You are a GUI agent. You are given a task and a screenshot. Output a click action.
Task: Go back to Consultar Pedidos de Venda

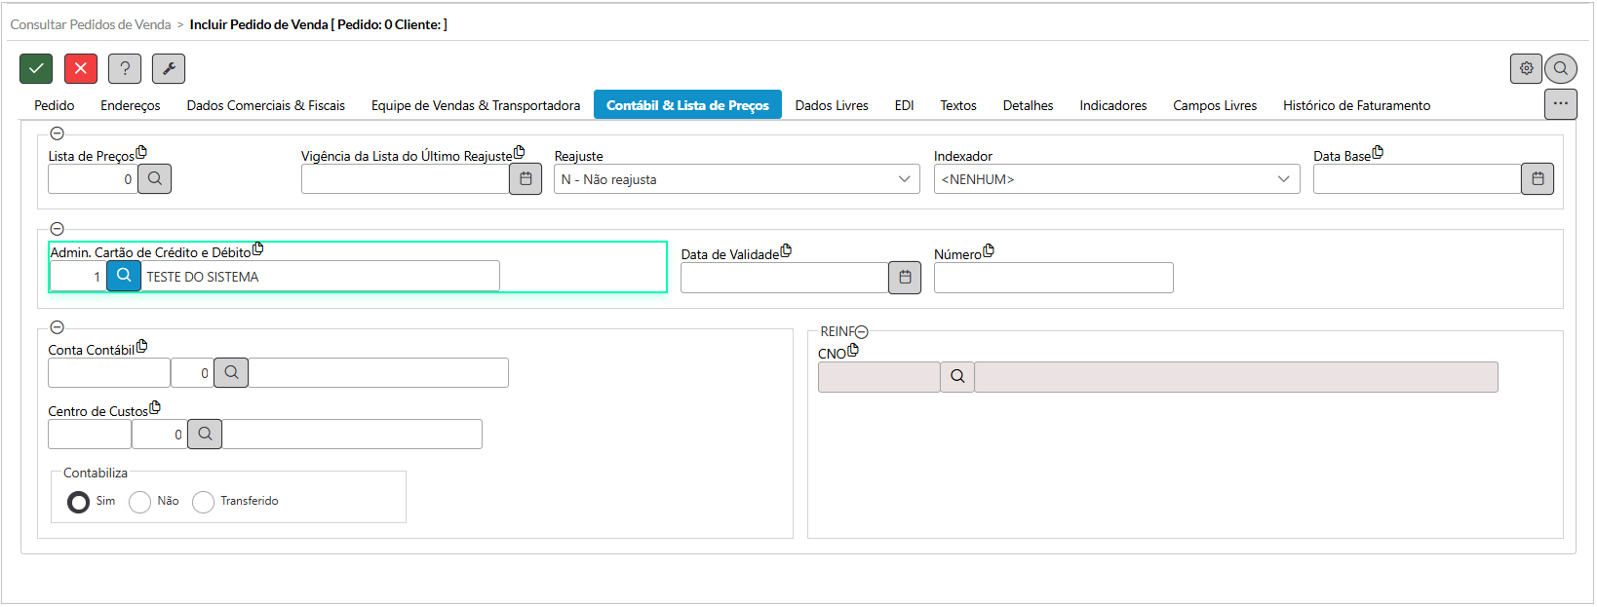point(91,24)
